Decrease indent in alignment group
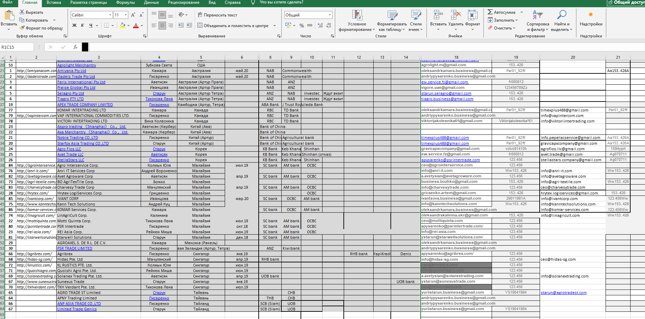Image resolution: width=645 pixels, height=319 pixels. coord(181,25)
